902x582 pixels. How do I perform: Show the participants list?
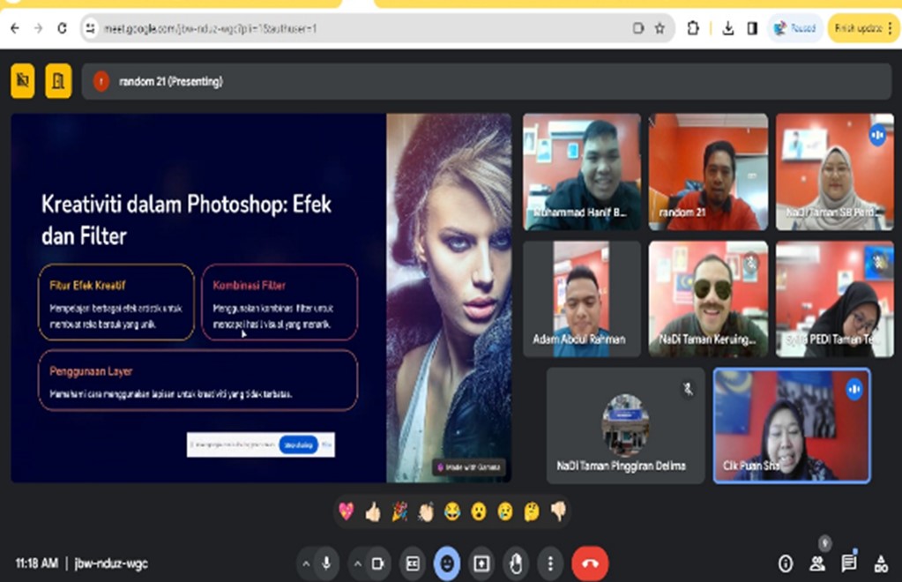[x=817, y=563]
